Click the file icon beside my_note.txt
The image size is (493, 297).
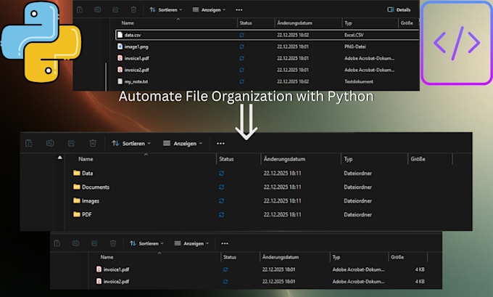[120, 81]
